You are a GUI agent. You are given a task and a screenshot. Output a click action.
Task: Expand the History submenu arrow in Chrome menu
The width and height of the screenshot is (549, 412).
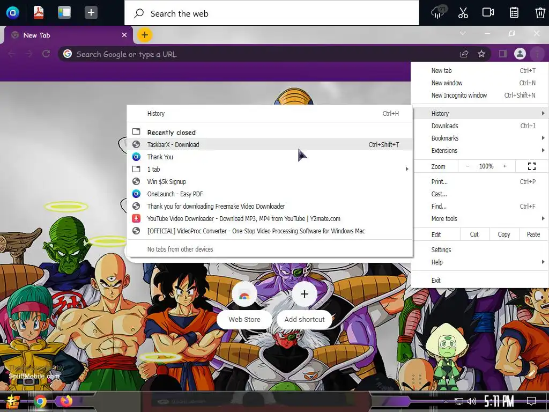click(x=543, y=113)
